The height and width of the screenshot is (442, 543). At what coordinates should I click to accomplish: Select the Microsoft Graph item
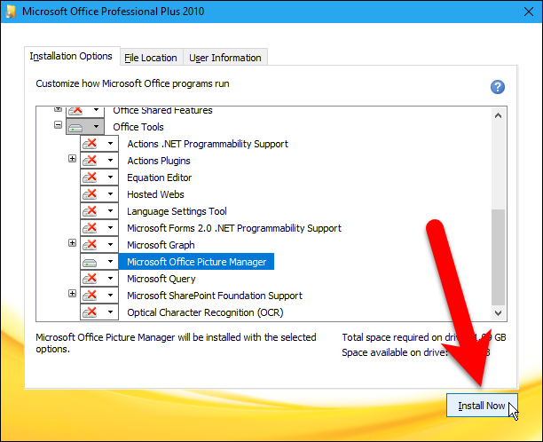pos(161,245)
